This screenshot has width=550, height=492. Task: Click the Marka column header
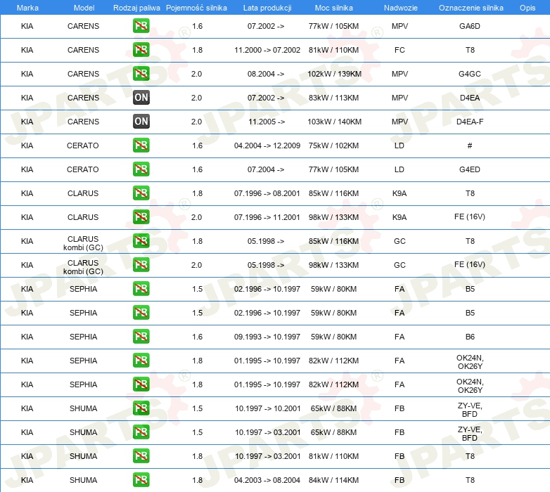tap(27, 7)
